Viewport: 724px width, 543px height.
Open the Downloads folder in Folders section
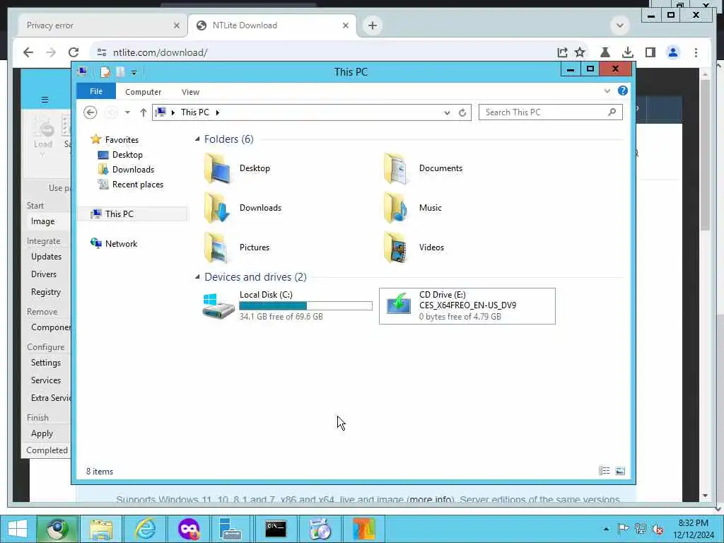coord(243,208)
